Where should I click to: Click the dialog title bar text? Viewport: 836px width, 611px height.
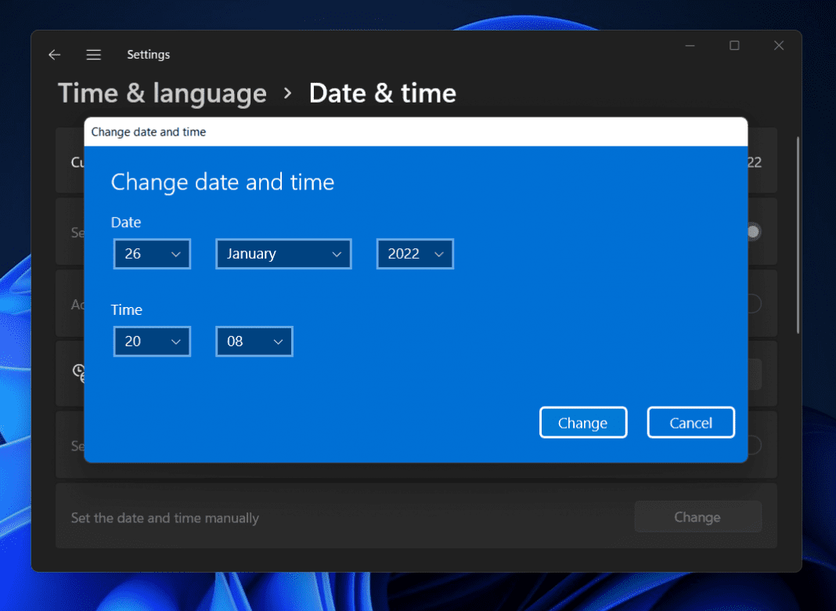[x=148, y=132]
